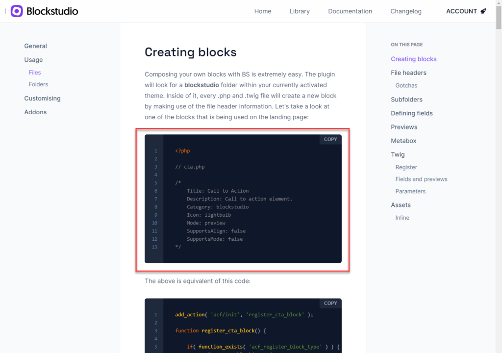The height and width of the screenshot is (353, 502).
Task: Click the Title: Call to Action line
Action: point(218,191)
